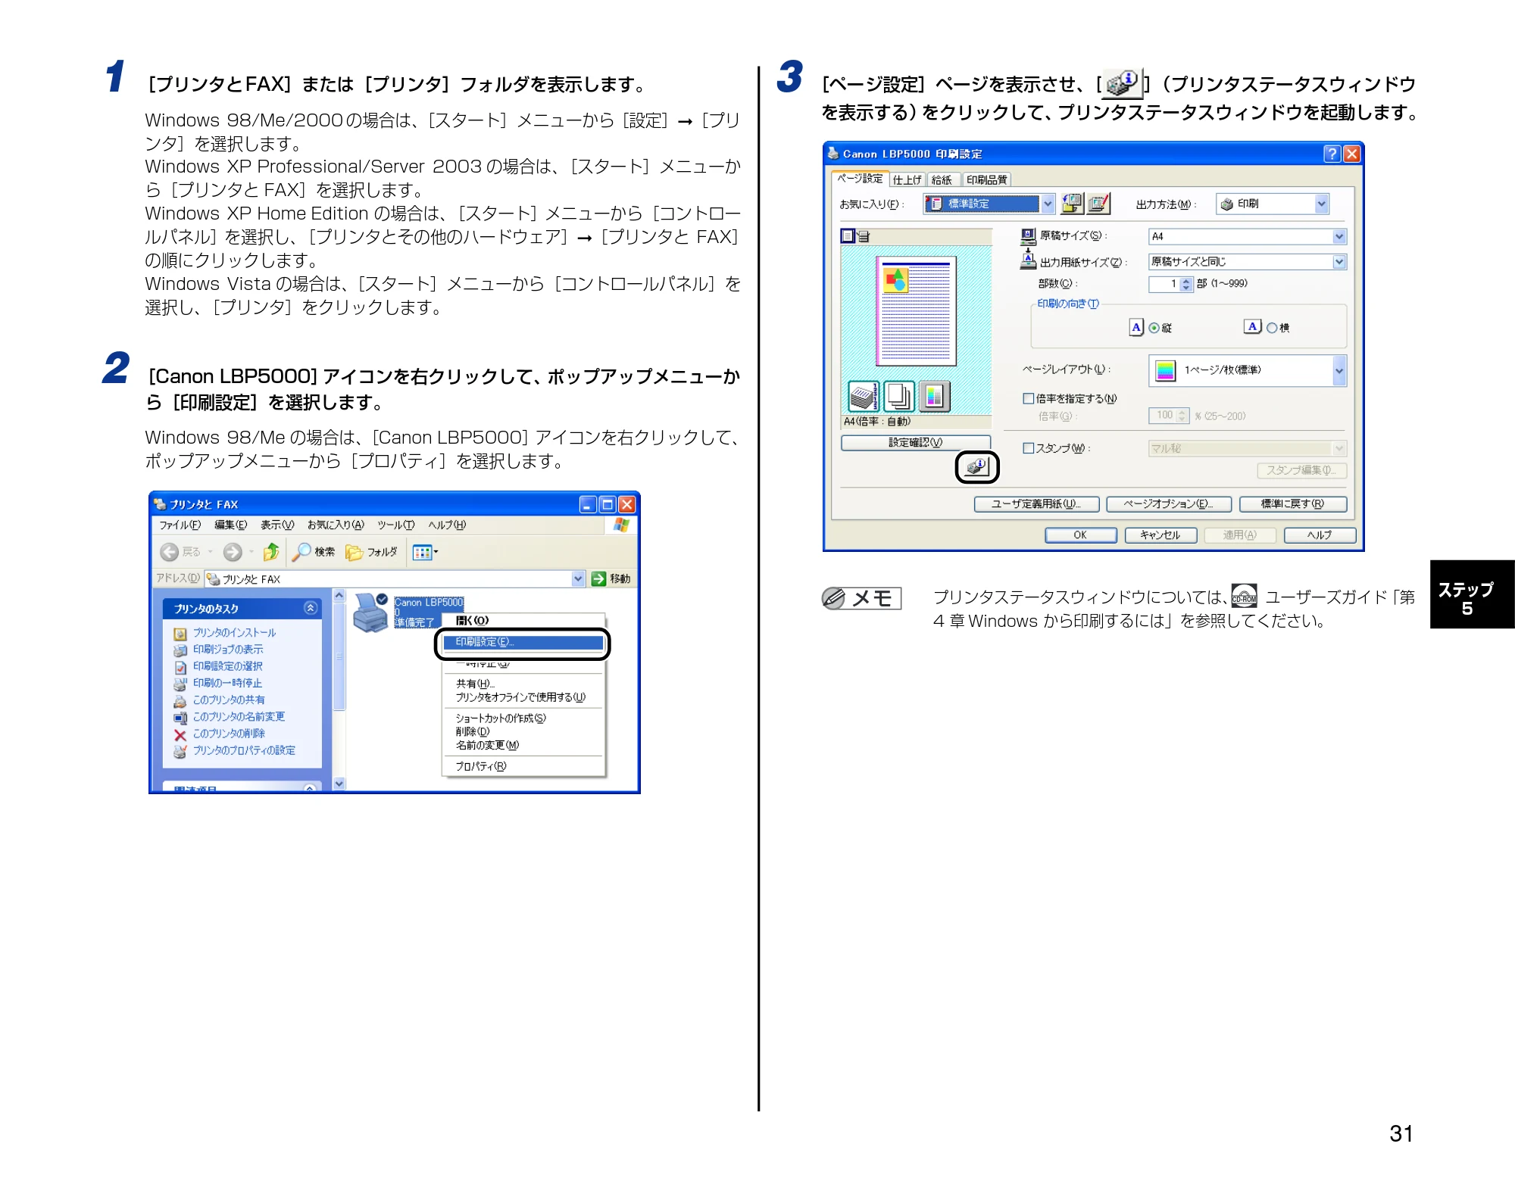Click the Folders (フォルダ) toolbar button

pos(371,552)
